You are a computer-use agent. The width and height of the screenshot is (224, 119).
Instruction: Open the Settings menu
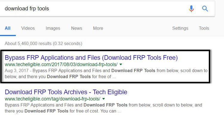point(180,28)
